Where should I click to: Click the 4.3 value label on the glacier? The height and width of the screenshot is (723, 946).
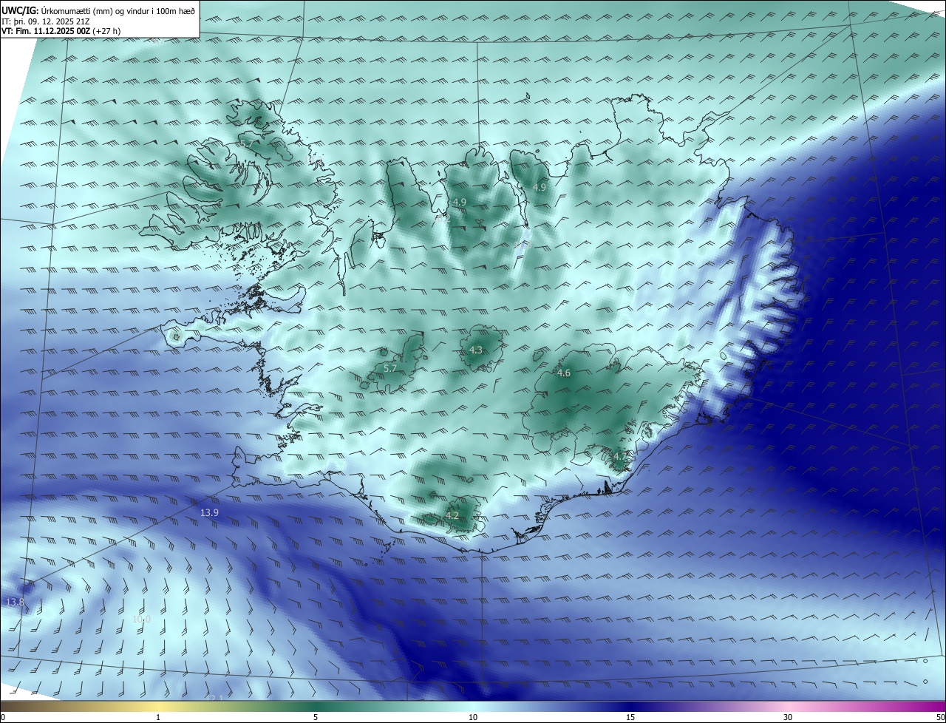click(x=476, y=350)
